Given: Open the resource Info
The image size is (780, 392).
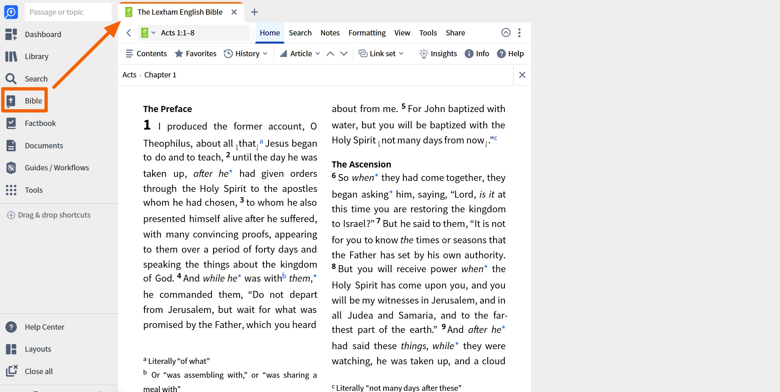Looking at the screenshot, I should [x=477, y=53].
